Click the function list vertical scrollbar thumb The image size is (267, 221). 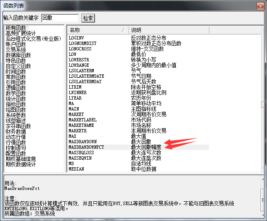point(262,104)
